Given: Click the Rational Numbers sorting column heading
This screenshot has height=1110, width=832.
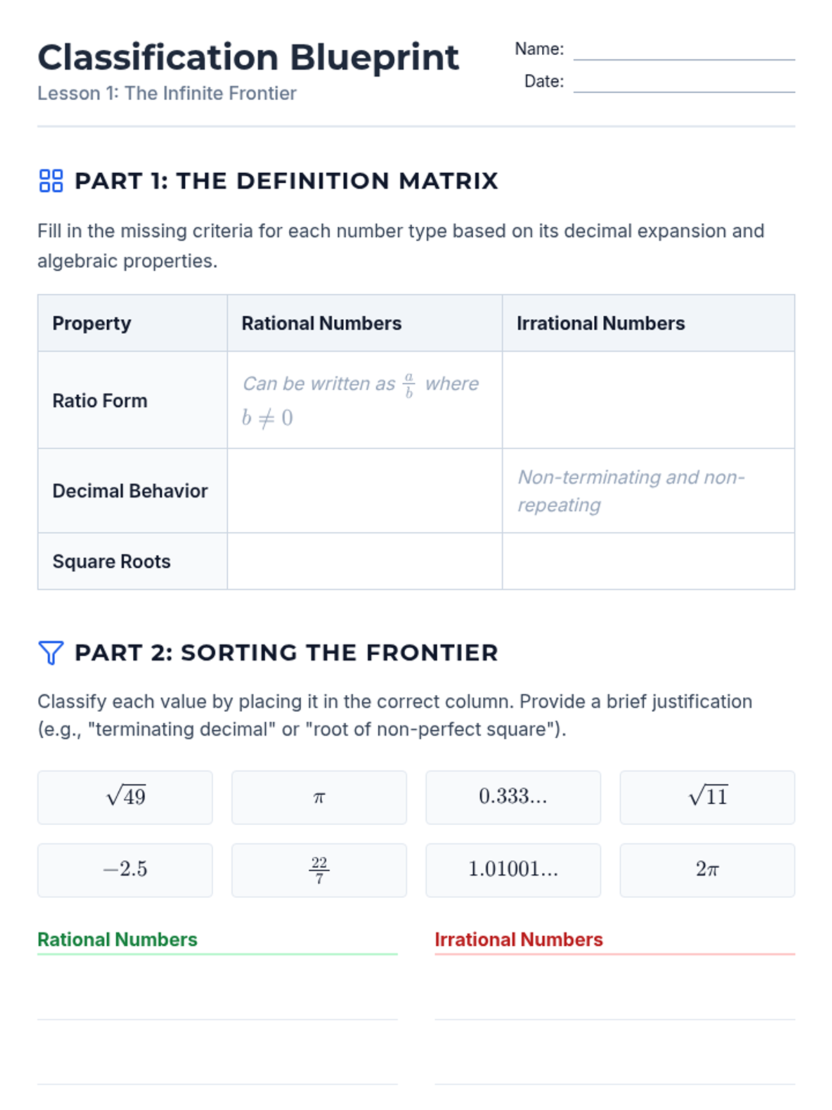Looking at the screenshot, I should 118,939.
